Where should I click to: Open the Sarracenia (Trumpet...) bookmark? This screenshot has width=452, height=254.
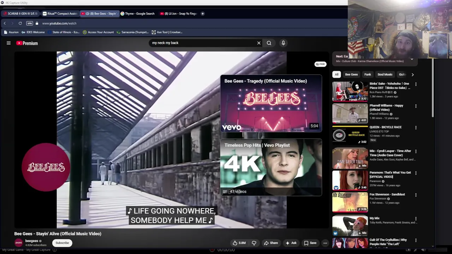point(132,32)
